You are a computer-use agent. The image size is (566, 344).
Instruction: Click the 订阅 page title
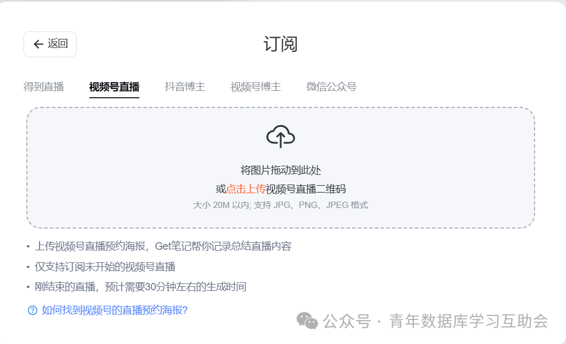(x=281, y=44)
